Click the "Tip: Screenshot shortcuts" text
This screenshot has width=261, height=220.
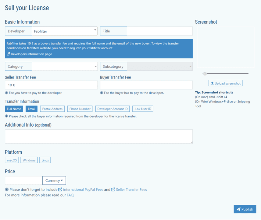pyautogui.click(x=214, y=93)
